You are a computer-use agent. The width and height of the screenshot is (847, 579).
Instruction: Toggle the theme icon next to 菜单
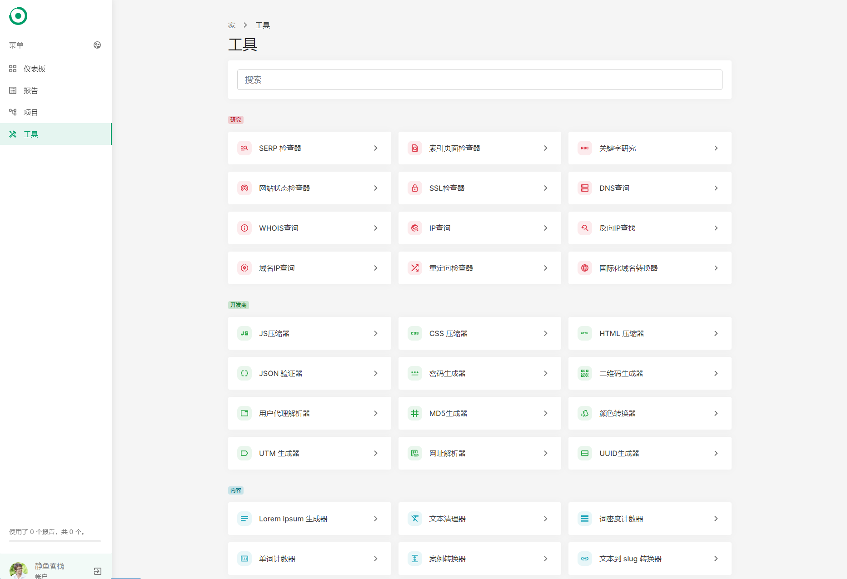click(97, 45)
